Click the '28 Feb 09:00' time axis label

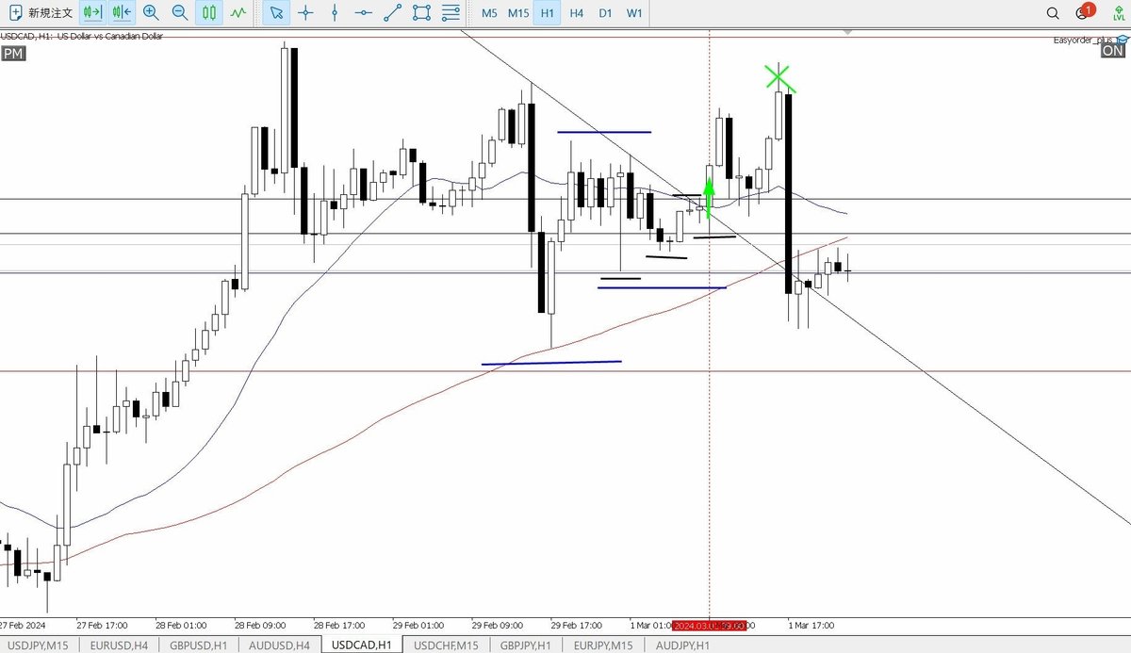click(261, 625)
